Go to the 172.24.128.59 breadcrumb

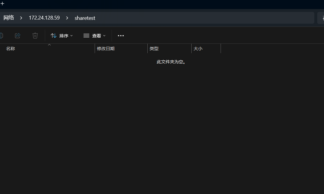pyautogui.click(x=44, y=18)
